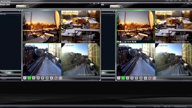Enter fullscreen view in left window
Screen dimensions: 192x108
pos(61,78)
